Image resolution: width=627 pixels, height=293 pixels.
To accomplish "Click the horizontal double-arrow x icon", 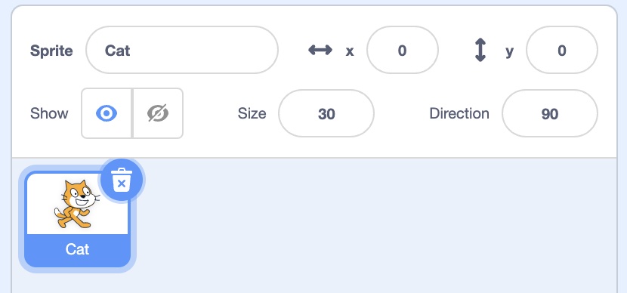I will click(320, 50).
